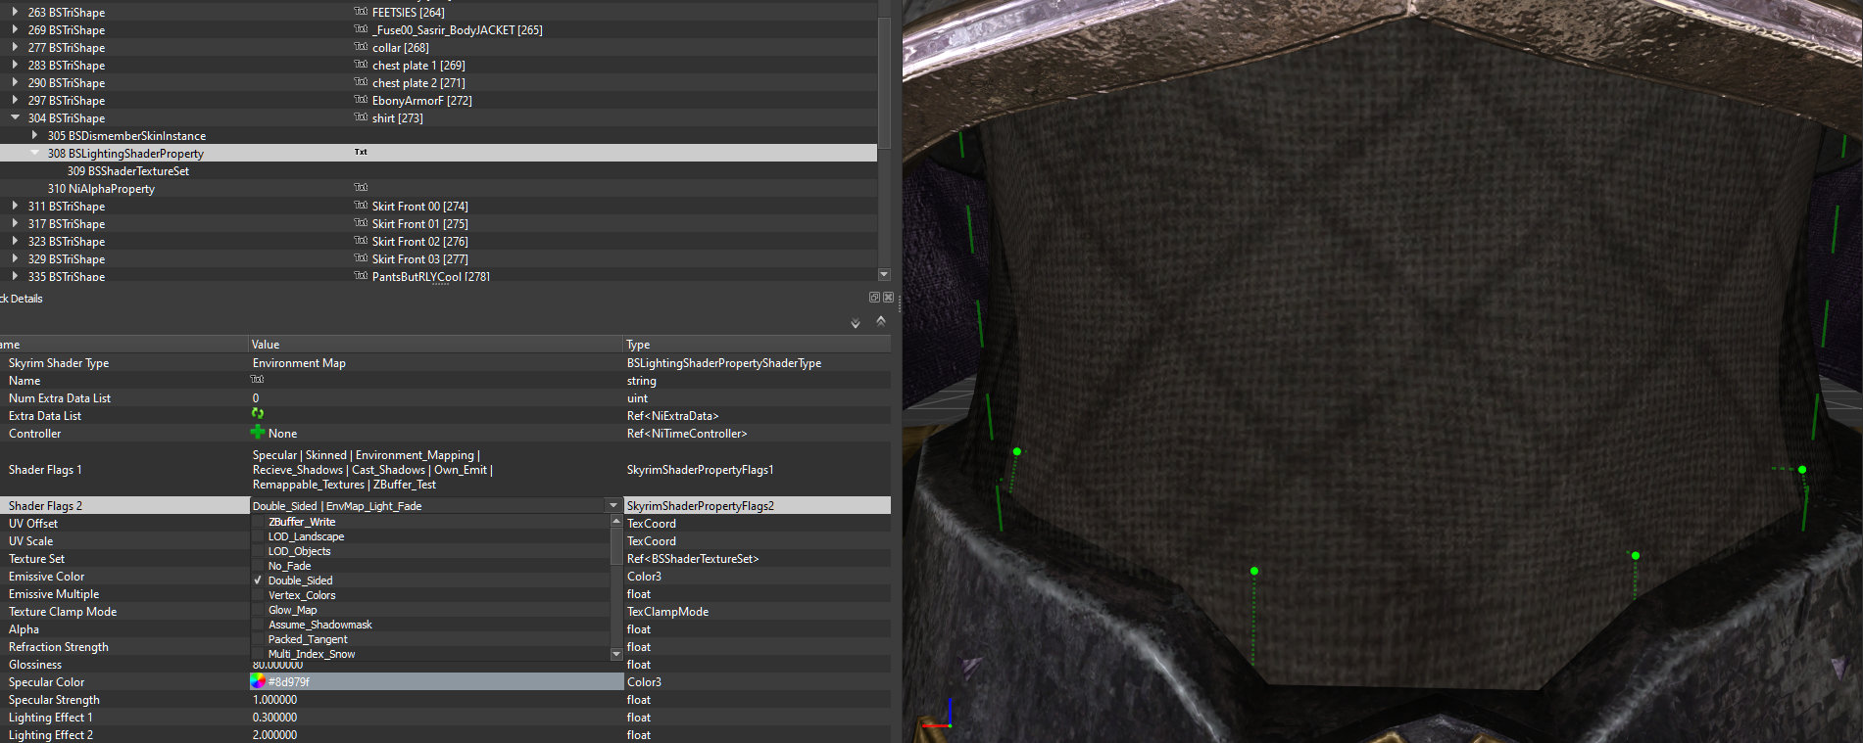Check Multi_Index_Snow in the flags list
The width and height of the screenshot is (1863, 743).
click(x=259, y=654)
